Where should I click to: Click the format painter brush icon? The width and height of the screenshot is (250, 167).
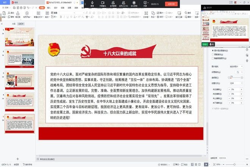tap(18, 14)
